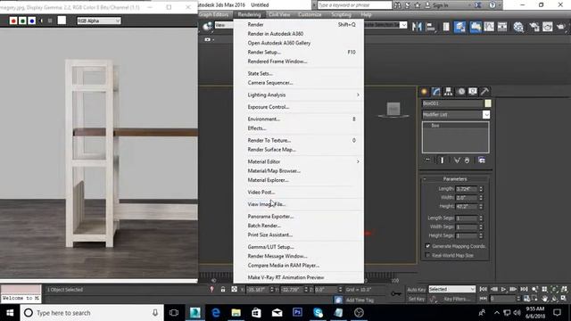Open the Display panel icon
This screenshot has width=571, height=321.
click(x=473, y=91)
